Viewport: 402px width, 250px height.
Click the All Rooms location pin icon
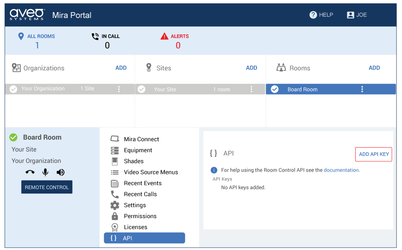(21, 36)
